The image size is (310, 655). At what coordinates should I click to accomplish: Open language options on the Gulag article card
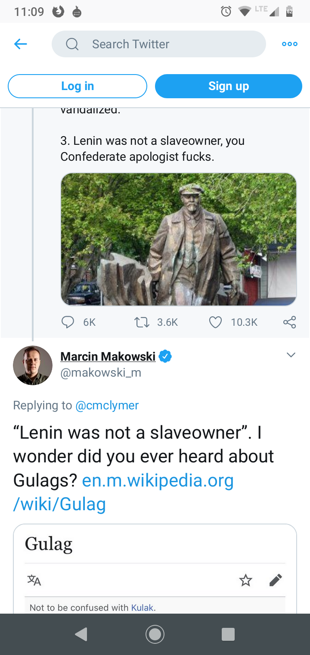point(34,580)
